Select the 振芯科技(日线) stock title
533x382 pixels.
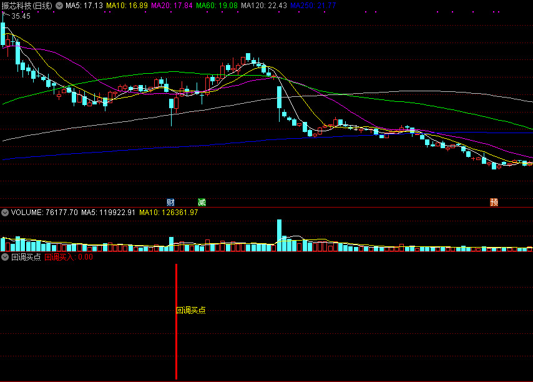(27, 6)
